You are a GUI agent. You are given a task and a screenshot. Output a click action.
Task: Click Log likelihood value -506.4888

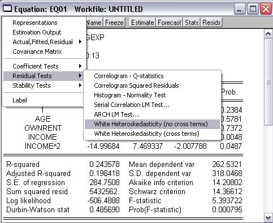(x=103, y=200)
